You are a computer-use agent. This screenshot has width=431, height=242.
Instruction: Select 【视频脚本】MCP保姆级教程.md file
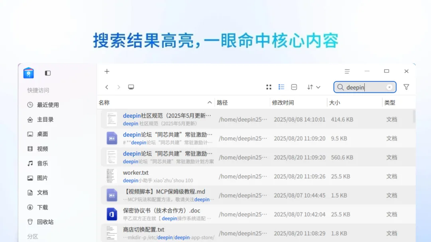point(258,195)
